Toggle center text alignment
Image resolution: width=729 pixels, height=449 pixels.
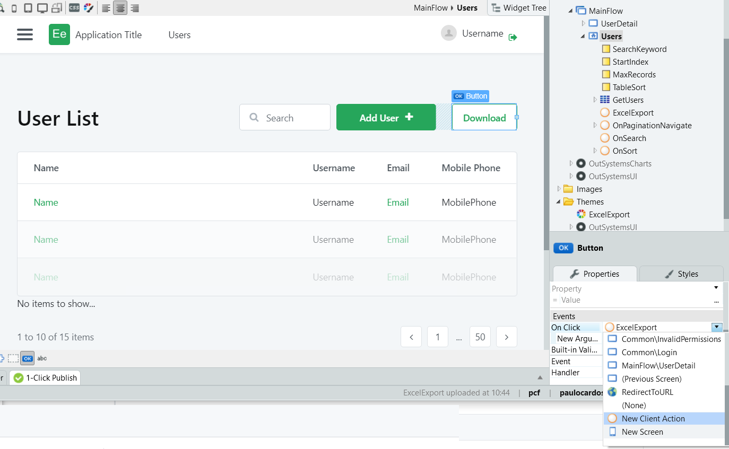pos(120,8)
